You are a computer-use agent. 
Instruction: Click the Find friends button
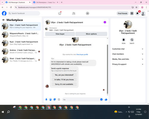click(122, 13)
